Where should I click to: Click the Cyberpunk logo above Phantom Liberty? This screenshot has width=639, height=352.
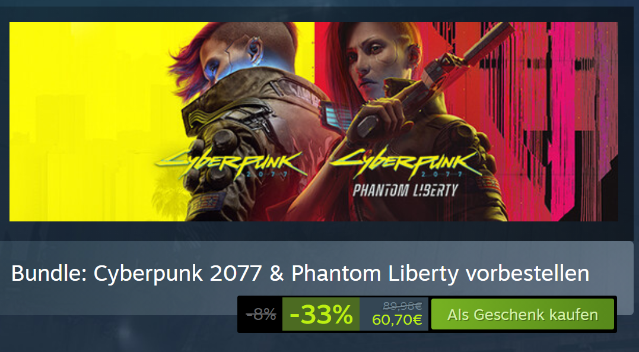point(405,162)
